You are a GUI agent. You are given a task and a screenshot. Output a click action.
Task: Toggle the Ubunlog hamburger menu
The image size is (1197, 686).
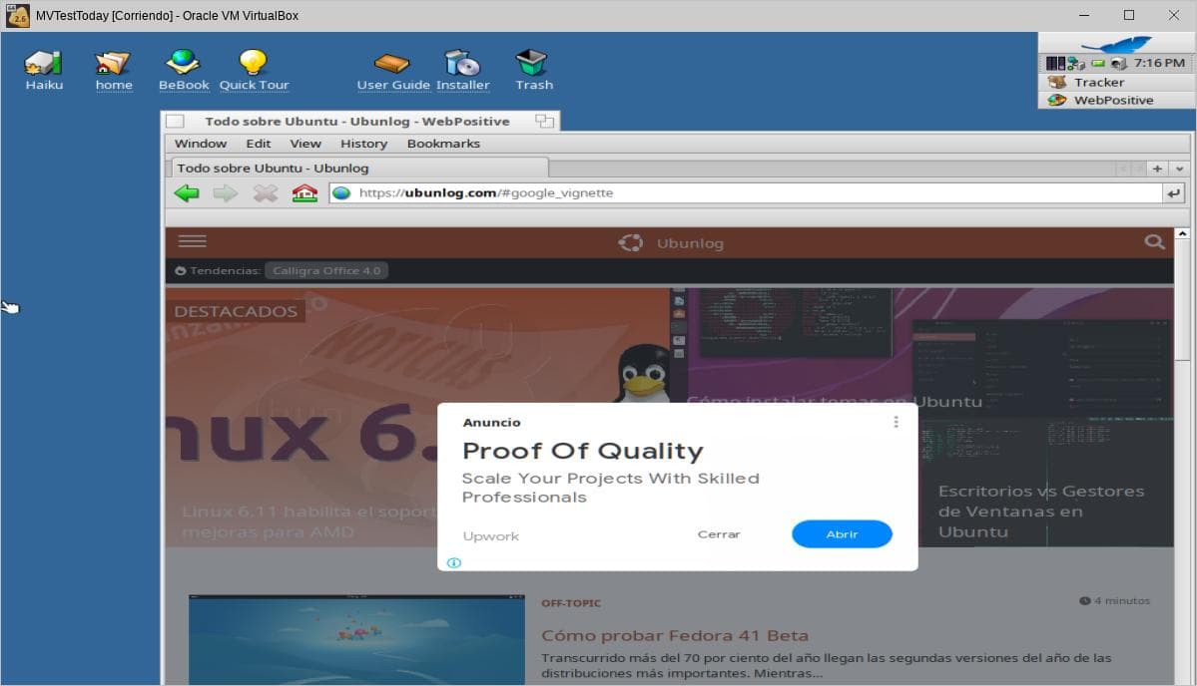pos(192,241)
